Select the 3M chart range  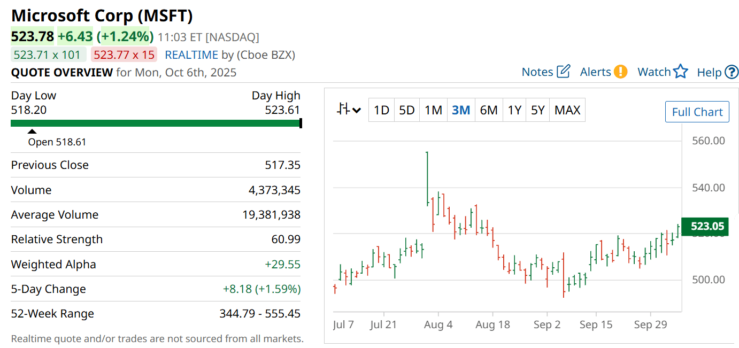[x=461, y=110]
